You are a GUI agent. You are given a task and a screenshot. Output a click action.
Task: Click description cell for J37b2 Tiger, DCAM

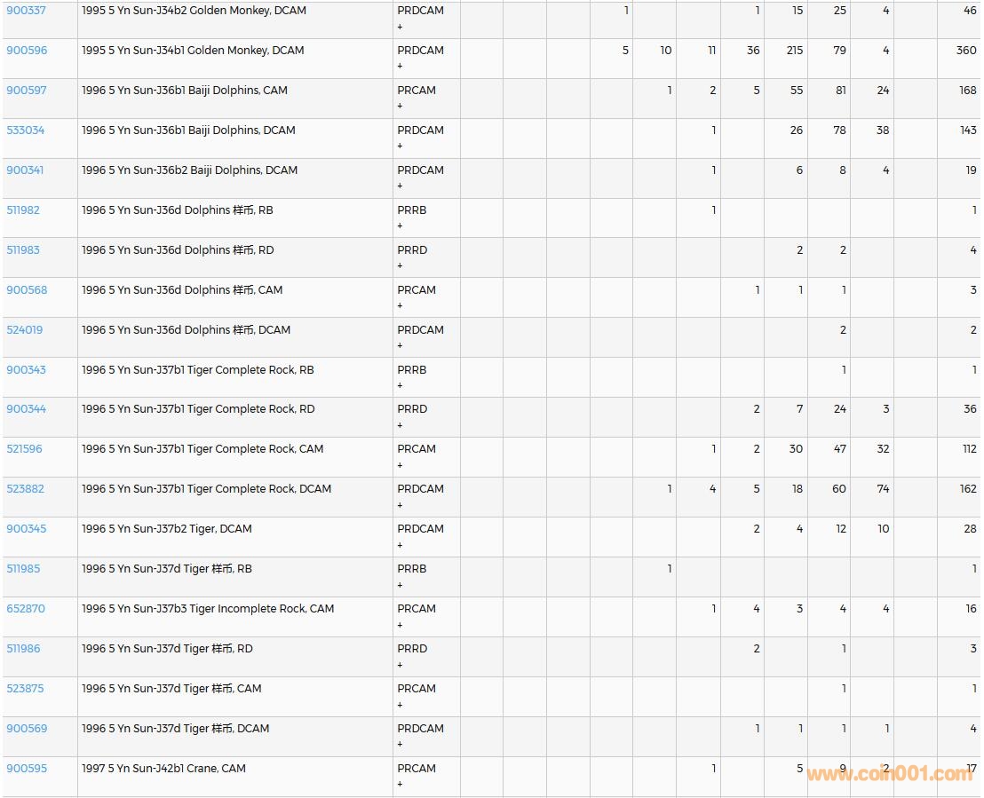coord(167,529)
